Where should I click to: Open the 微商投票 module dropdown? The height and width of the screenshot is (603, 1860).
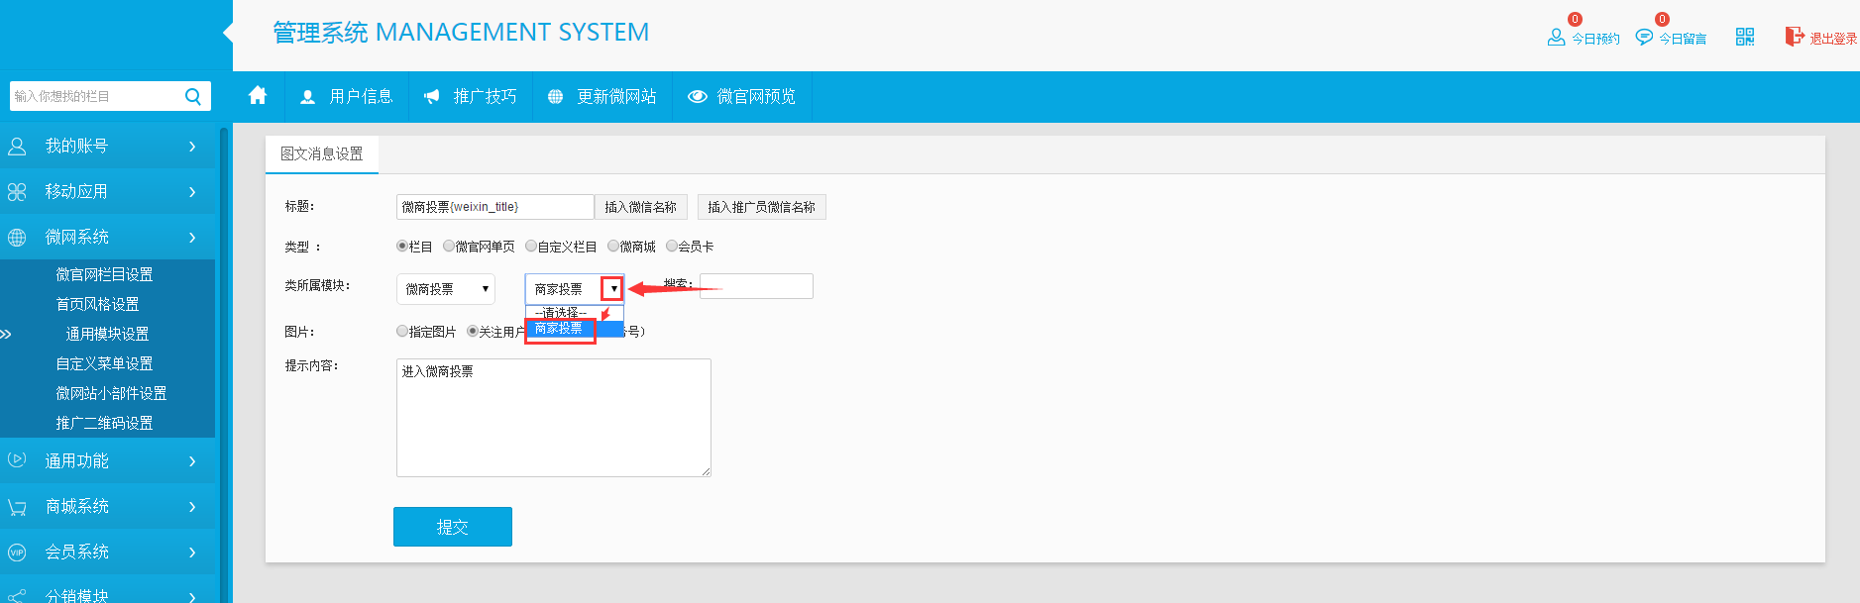click(x=445, y=289)
